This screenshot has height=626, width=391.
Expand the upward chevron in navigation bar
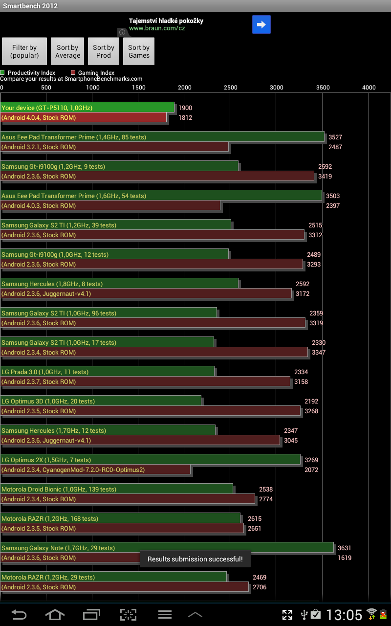[x=195, y=615]
